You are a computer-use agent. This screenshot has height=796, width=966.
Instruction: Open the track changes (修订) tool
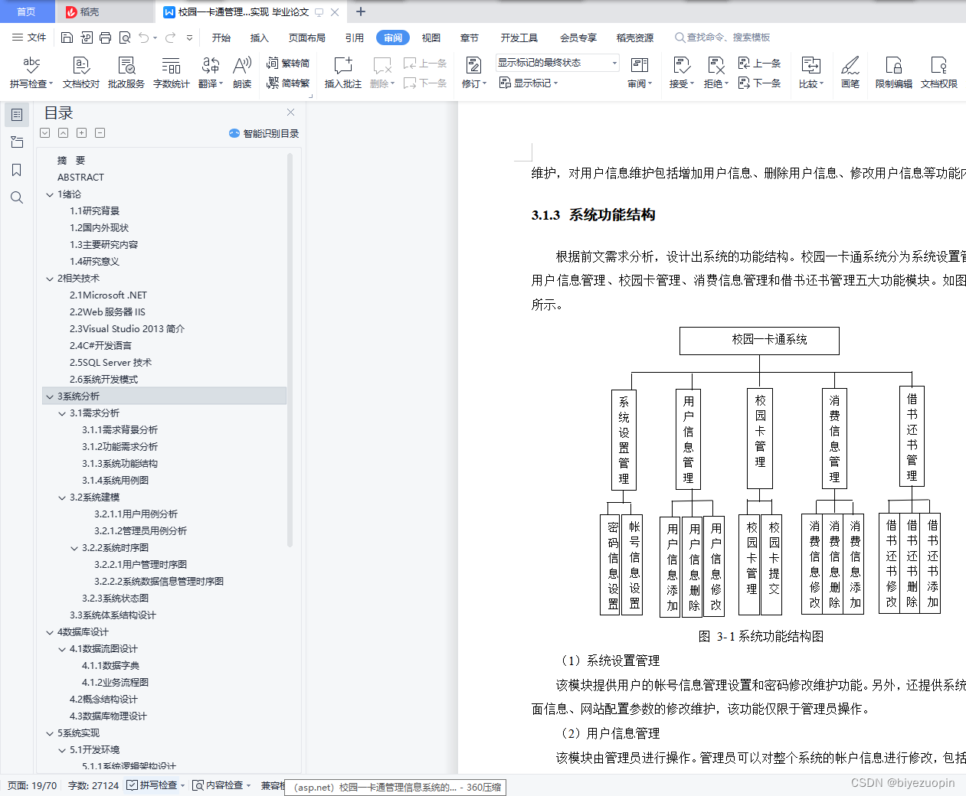tap(474, 73)
